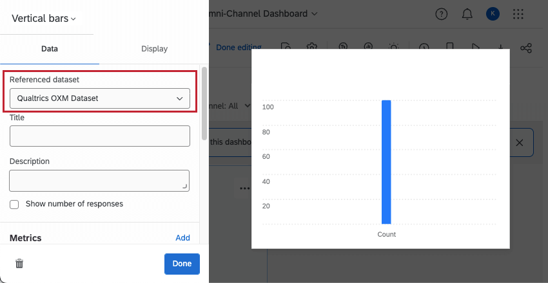
Task: Select the Data tab
Action: tap(50, 49)
